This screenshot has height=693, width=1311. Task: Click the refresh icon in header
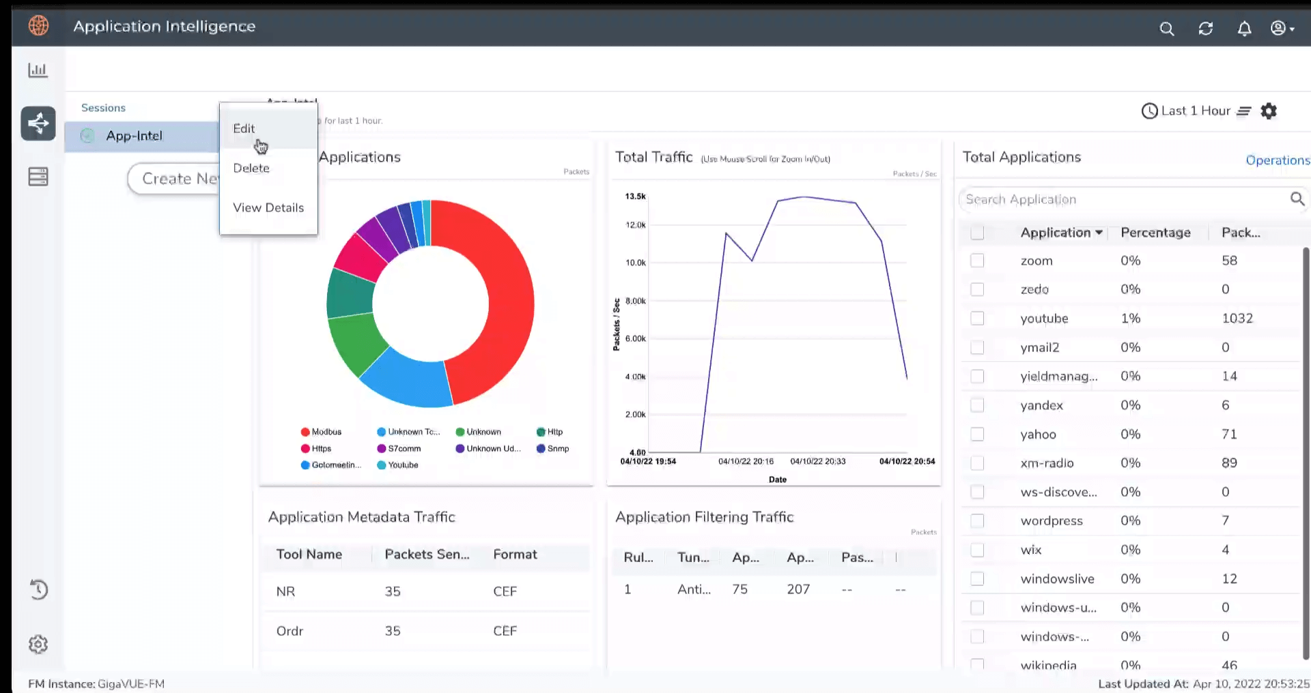point(1205,29)
